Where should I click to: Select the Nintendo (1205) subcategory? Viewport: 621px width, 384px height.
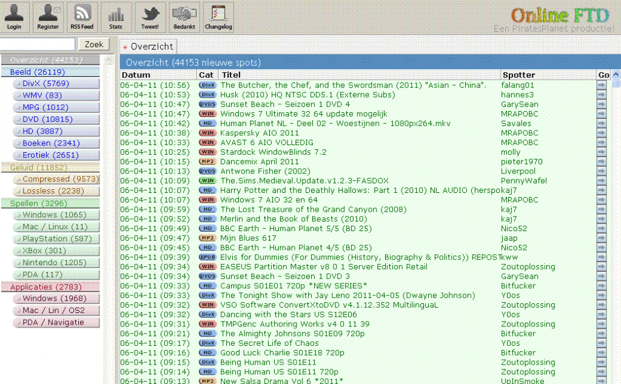(x=56, y=262)
